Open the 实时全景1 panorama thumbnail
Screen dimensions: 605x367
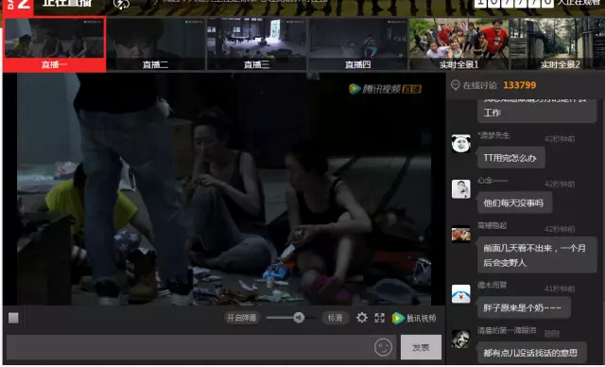[x=458, y=44]
